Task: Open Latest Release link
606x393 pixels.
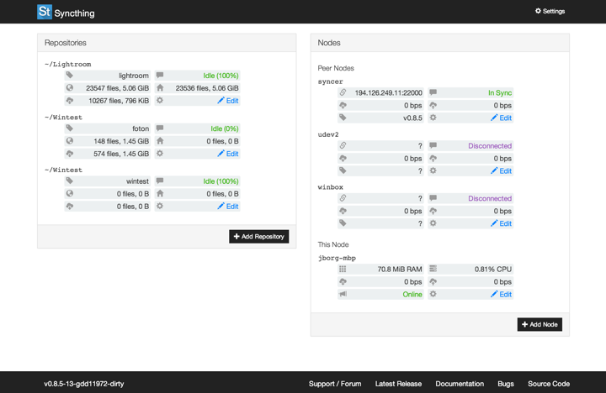Action: pyautogui.click(x=398, y=384)
